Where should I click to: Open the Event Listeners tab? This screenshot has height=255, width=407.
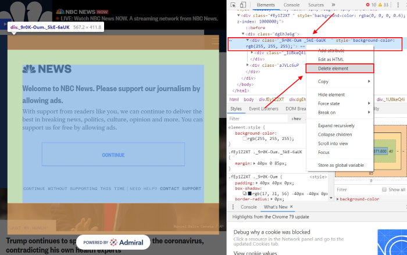tap(263, 109)
